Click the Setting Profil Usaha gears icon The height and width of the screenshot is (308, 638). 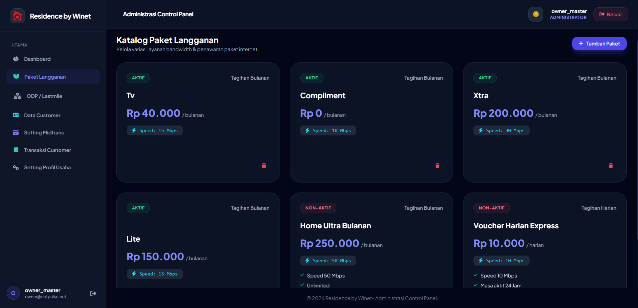coord(16,168)
